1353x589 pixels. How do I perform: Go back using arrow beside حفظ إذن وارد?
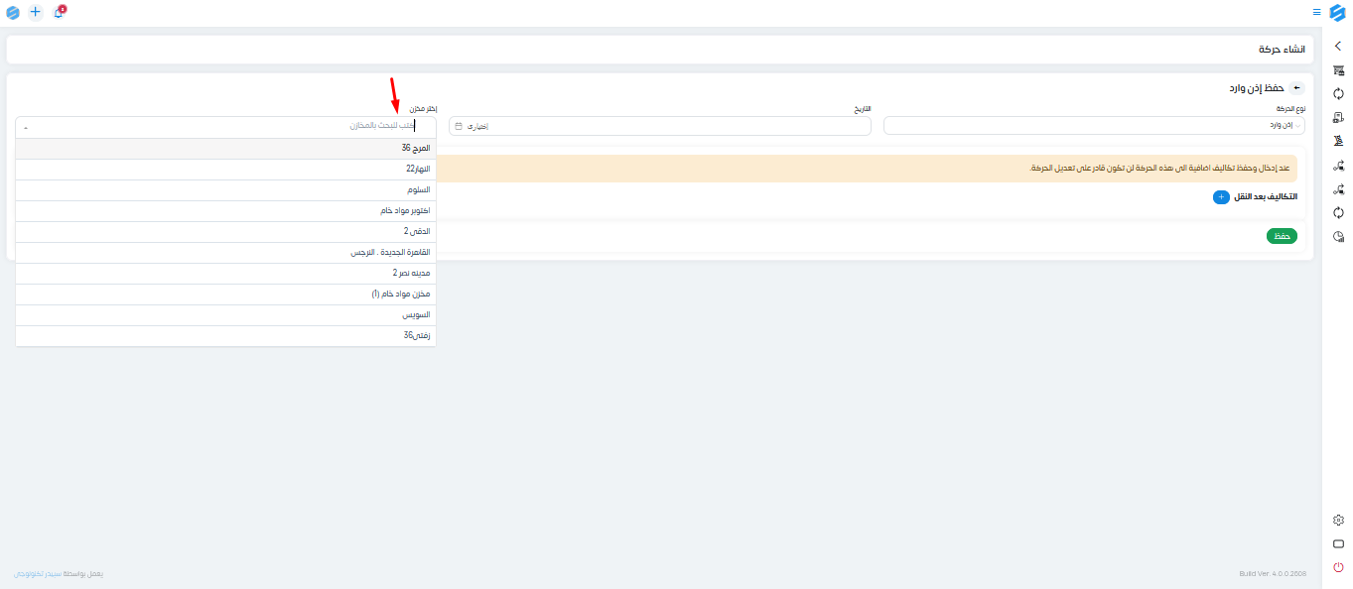(1295, 88)
